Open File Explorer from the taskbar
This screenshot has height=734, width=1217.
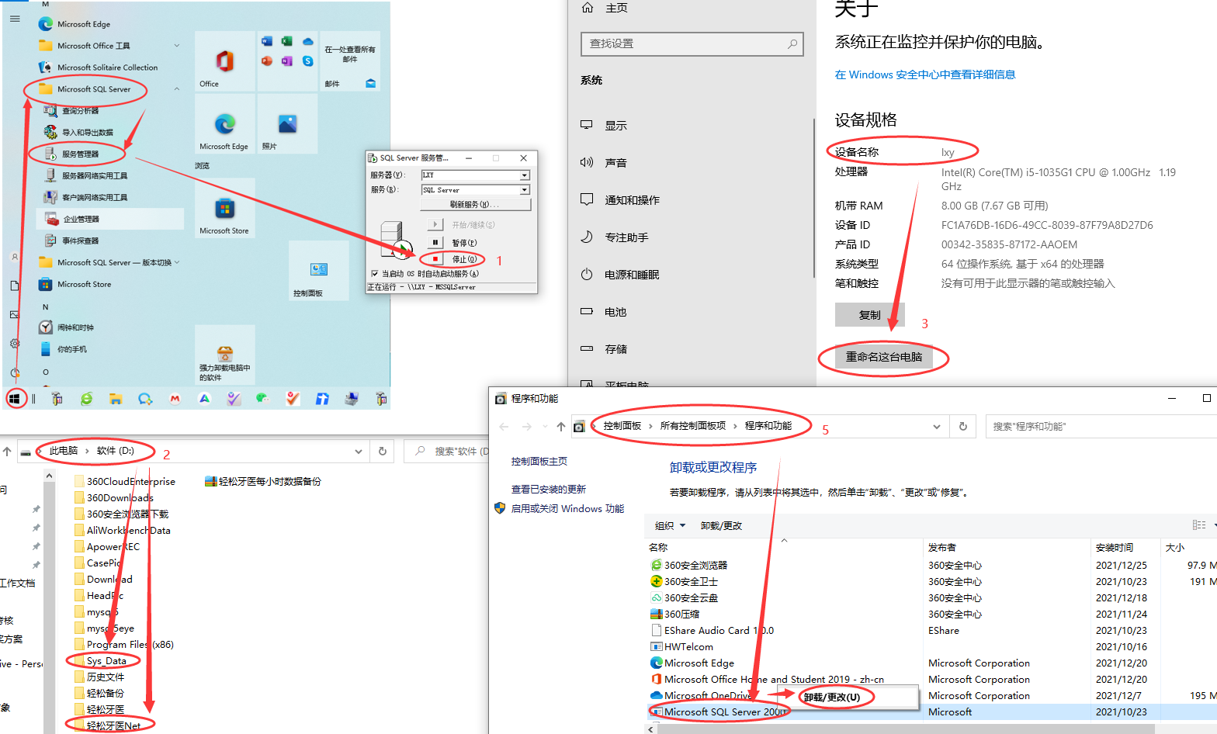click(116, 399)
